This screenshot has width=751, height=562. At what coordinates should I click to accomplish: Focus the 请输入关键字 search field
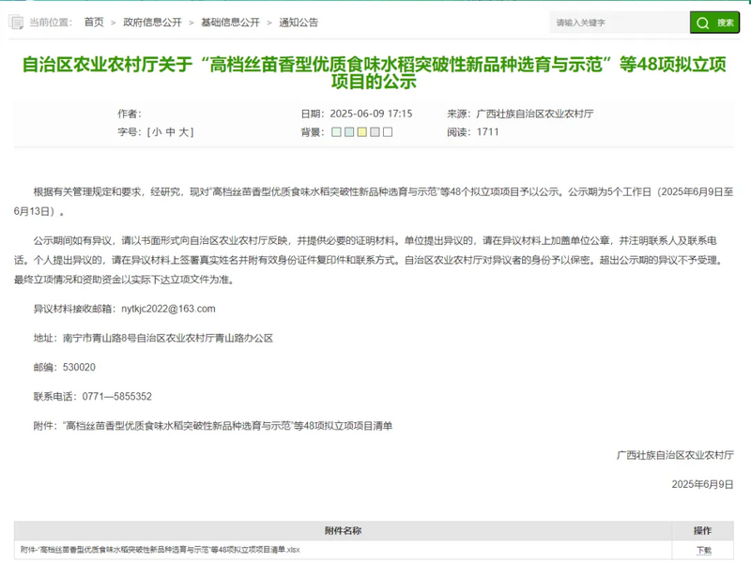pyautogui.click(x=620, y=23)
